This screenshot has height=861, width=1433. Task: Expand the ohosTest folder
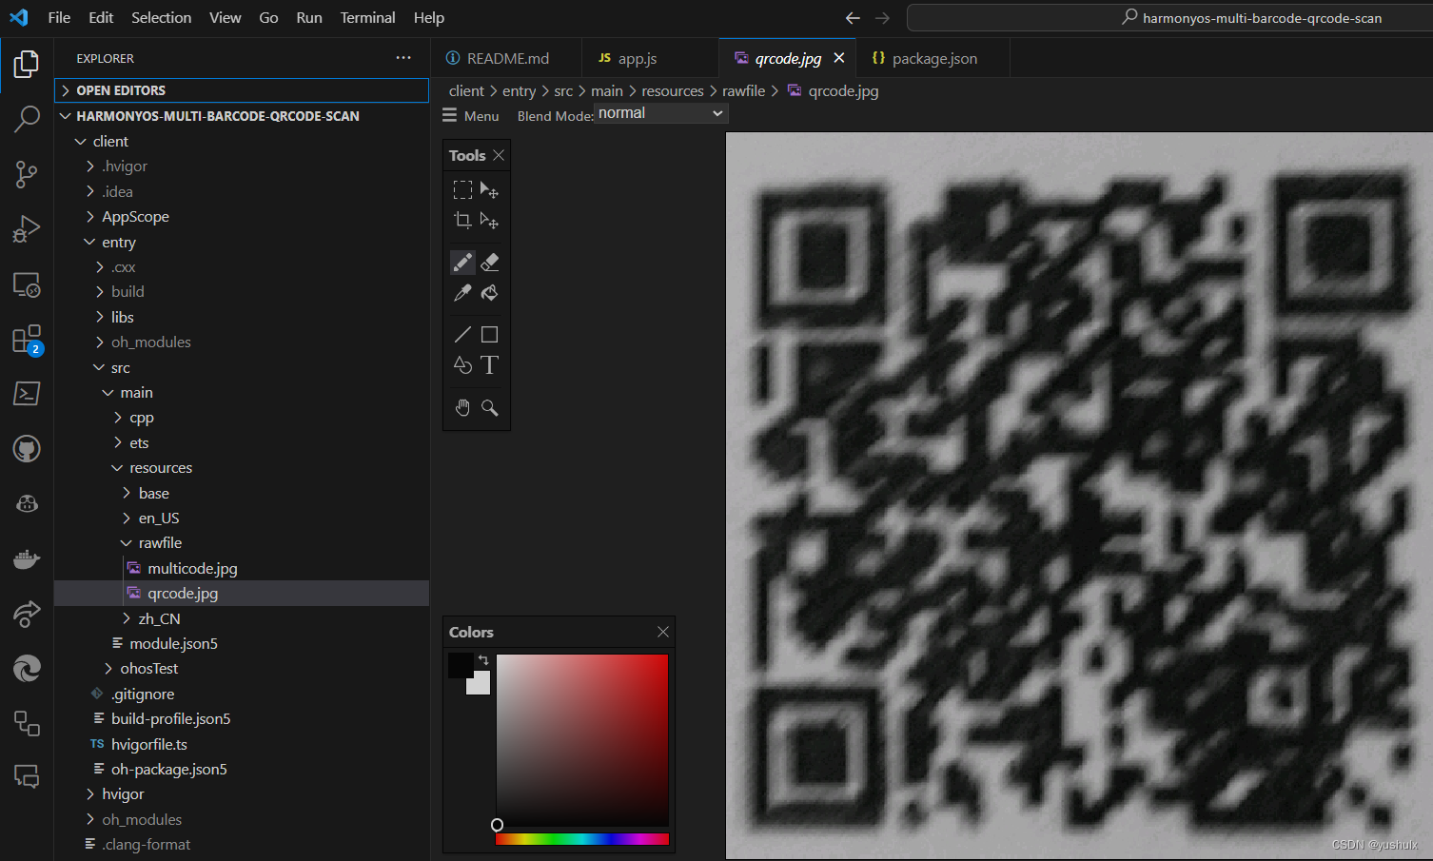(x=242, y=669)
